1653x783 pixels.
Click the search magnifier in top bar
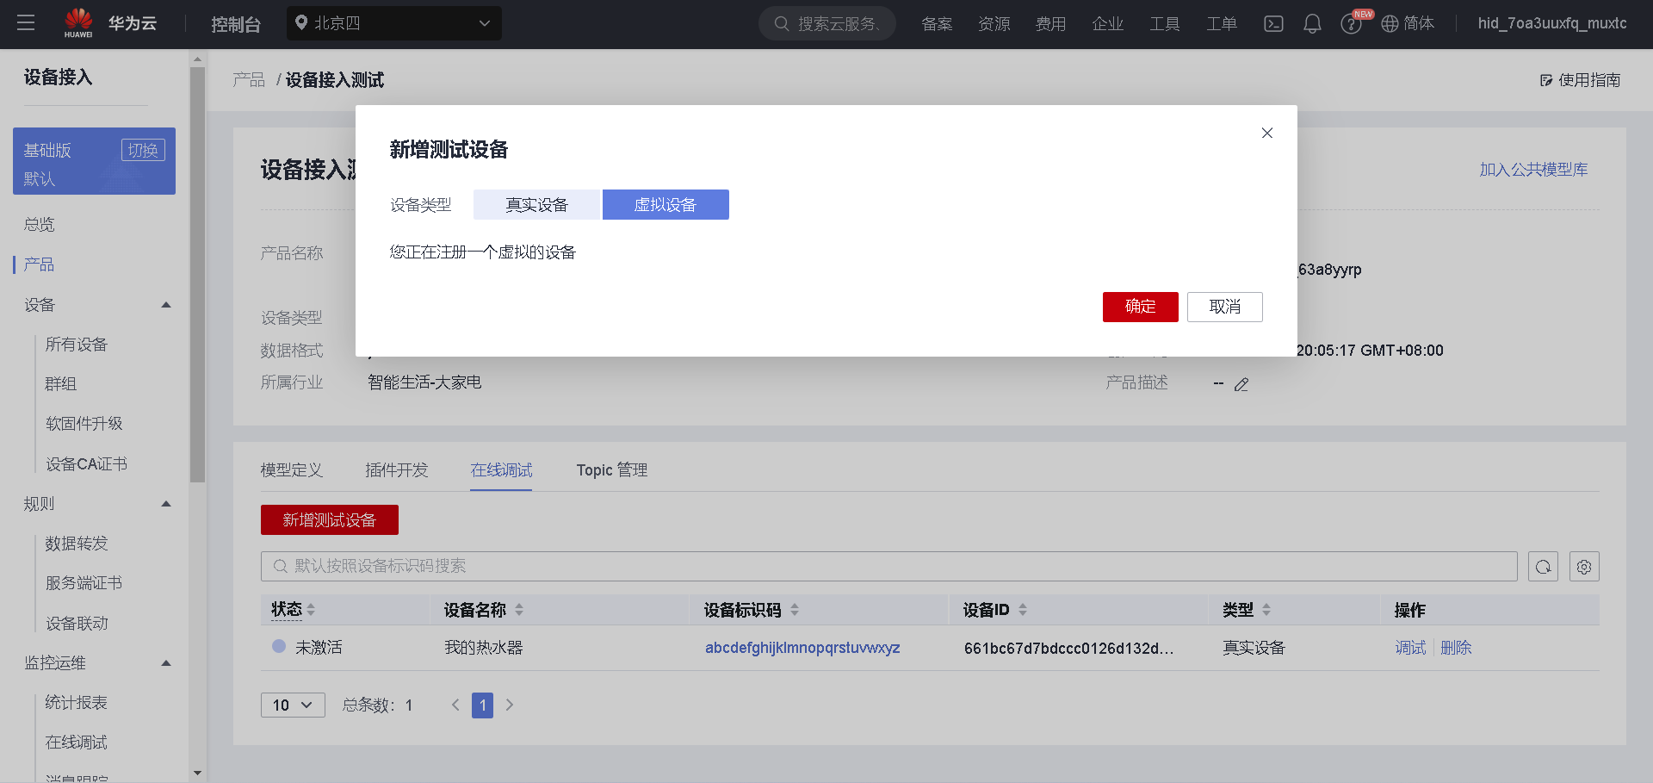click(x=782, y=24)
